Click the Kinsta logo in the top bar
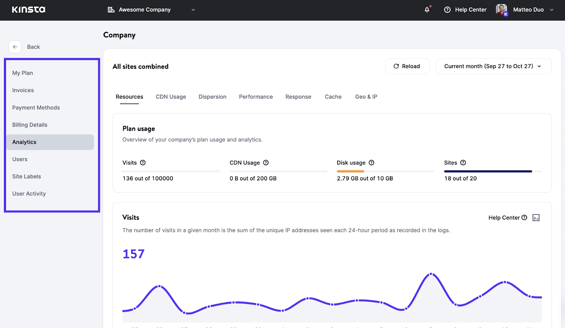The width and height of the screenshot is (565, 328). click(28, 10)
